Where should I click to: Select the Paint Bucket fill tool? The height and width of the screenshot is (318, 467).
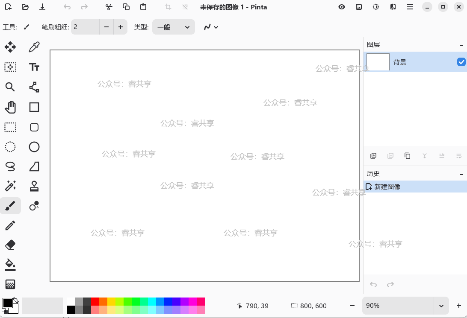tap(10, 264)
